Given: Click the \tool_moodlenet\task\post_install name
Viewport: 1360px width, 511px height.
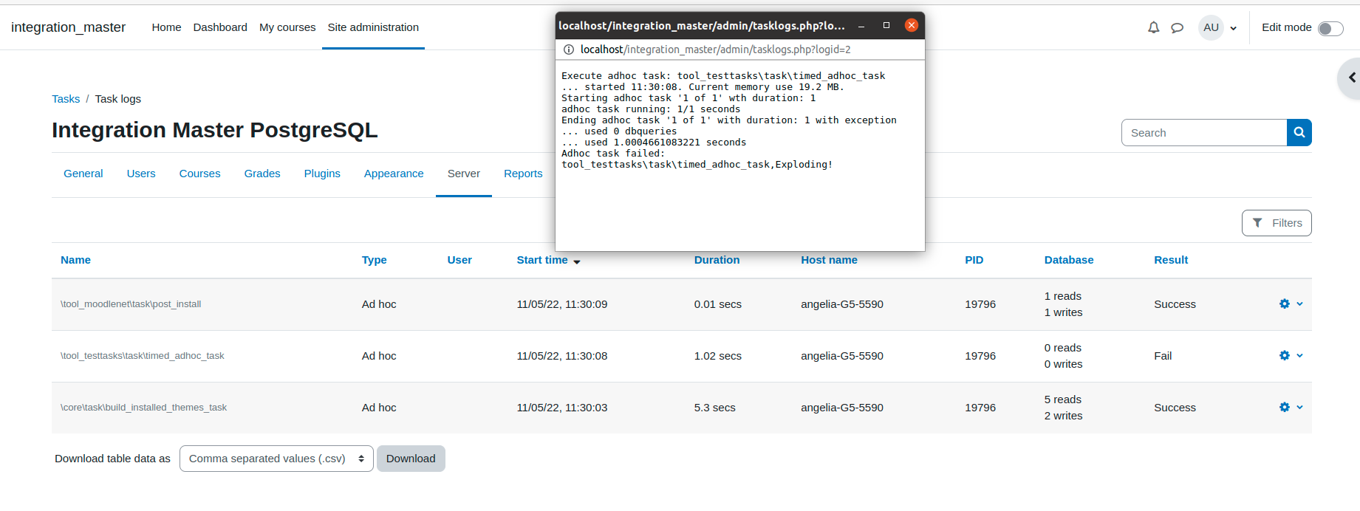Looking at the screenshot, I should click(x=131, y=304).
